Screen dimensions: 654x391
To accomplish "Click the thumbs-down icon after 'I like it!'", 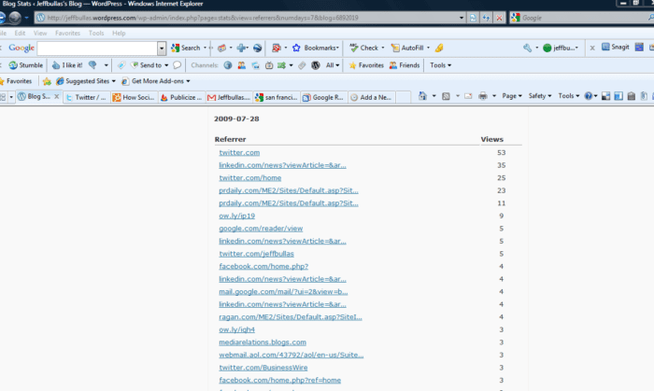I will click(92, 65).
